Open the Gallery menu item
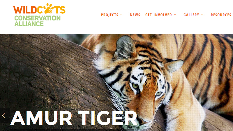This screenshot has height=131, width=233. (191, 15)
